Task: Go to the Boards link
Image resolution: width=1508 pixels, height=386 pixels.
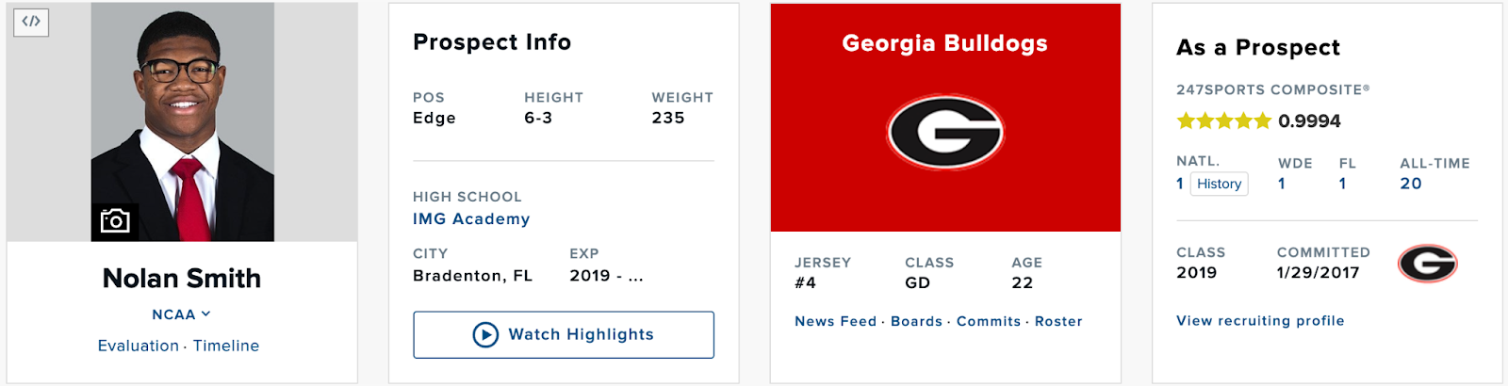Action: coord(916,321)
